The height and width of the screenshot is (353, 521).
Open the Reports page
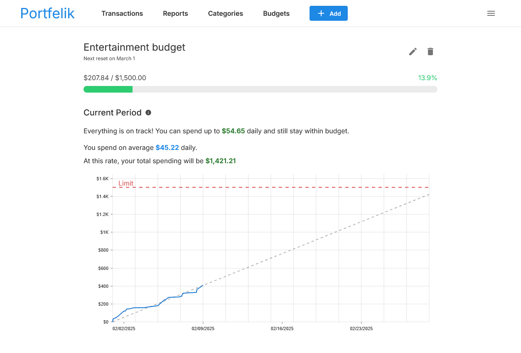[x=175, y=13]
